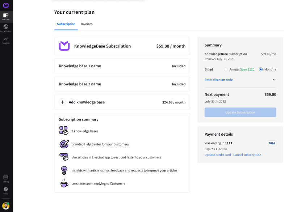Image resolution: width=289 pixels, height=212 pixels.
Task: Click the Insights lightbulb icon
Action: coord(64,170)
